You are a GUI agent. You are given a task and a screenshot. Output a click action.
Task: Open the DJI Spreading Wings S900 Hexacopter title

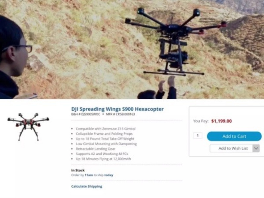point(117,109)
